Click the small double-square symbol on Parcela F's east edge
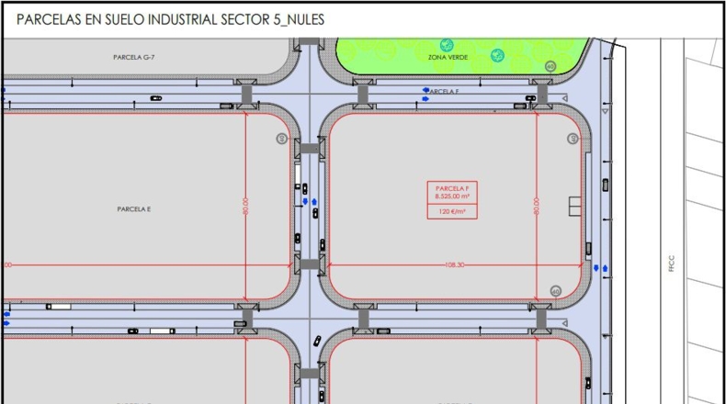 tap(574, 207)
